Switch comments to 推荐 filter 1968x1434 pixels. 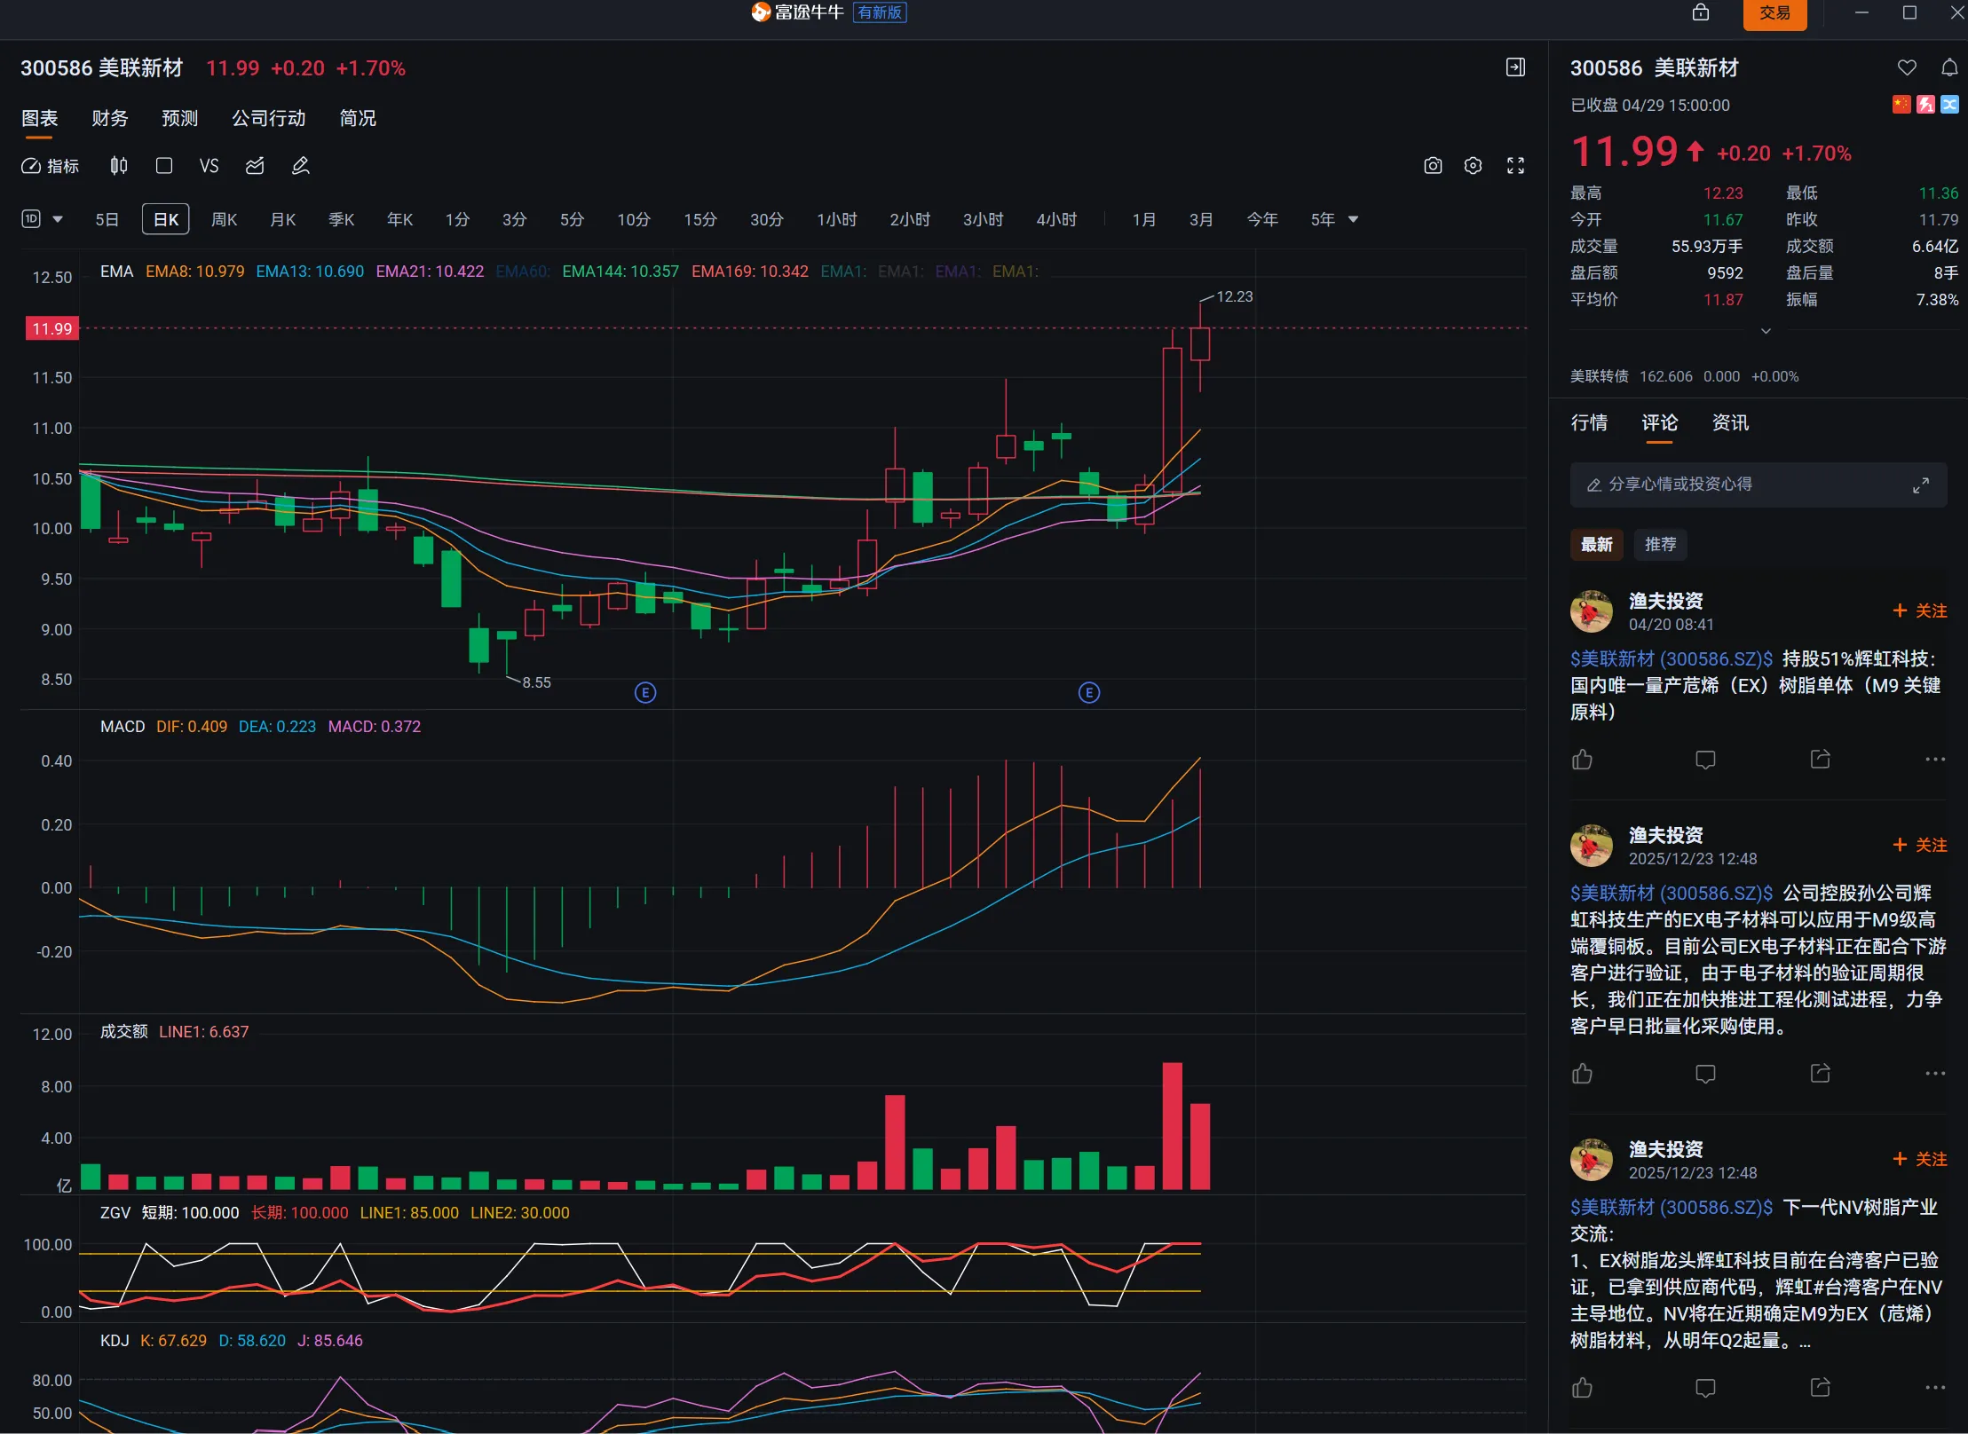coord(1661,544)
